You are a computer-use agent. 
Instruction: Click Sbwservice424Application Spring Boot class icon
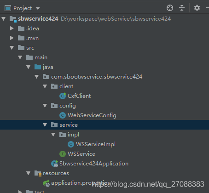pos(55,164)
